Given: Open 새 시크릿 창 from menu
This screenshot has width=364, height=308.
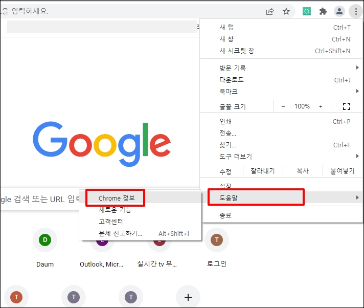Looking at the screenshot, I should tap(281, 51).
